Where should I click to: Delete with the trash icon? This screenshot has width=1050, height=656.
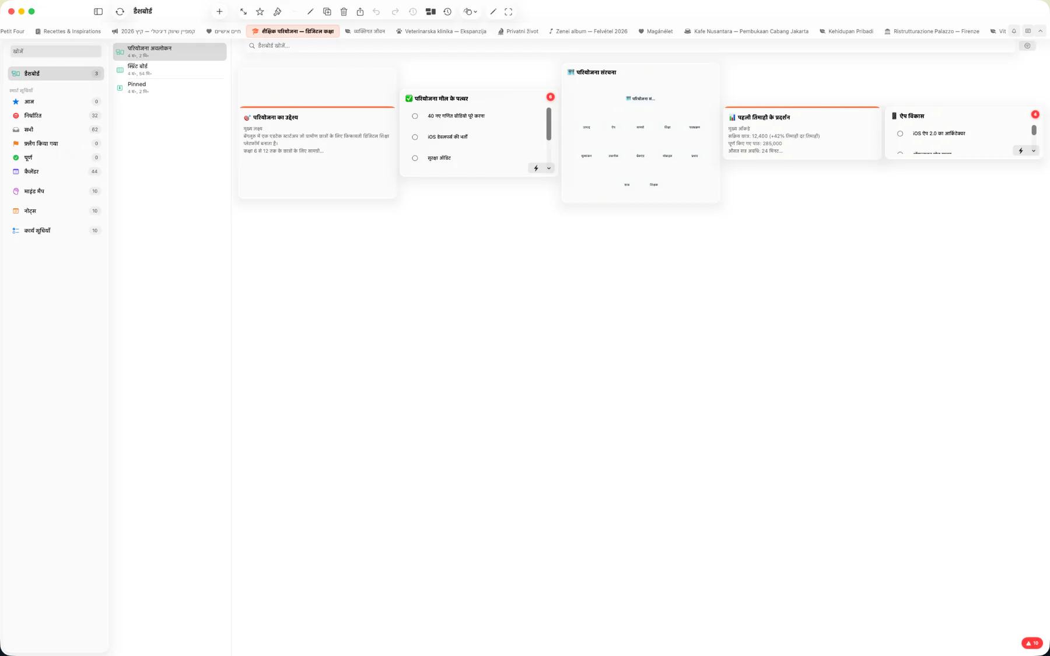(344, 12)
